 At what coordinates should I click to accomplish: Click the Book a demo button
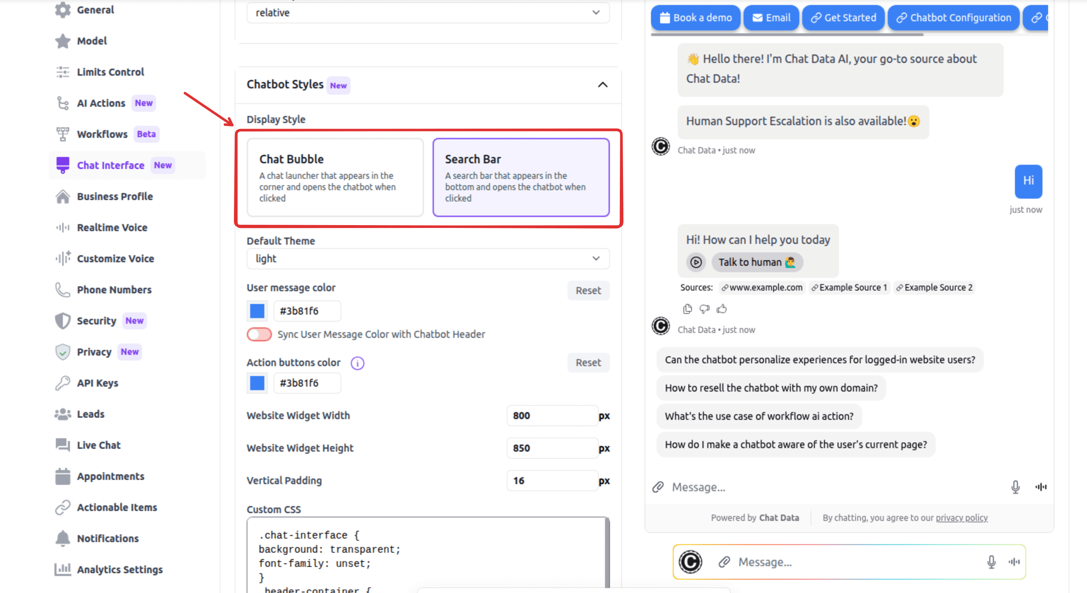tap(695, 17)
